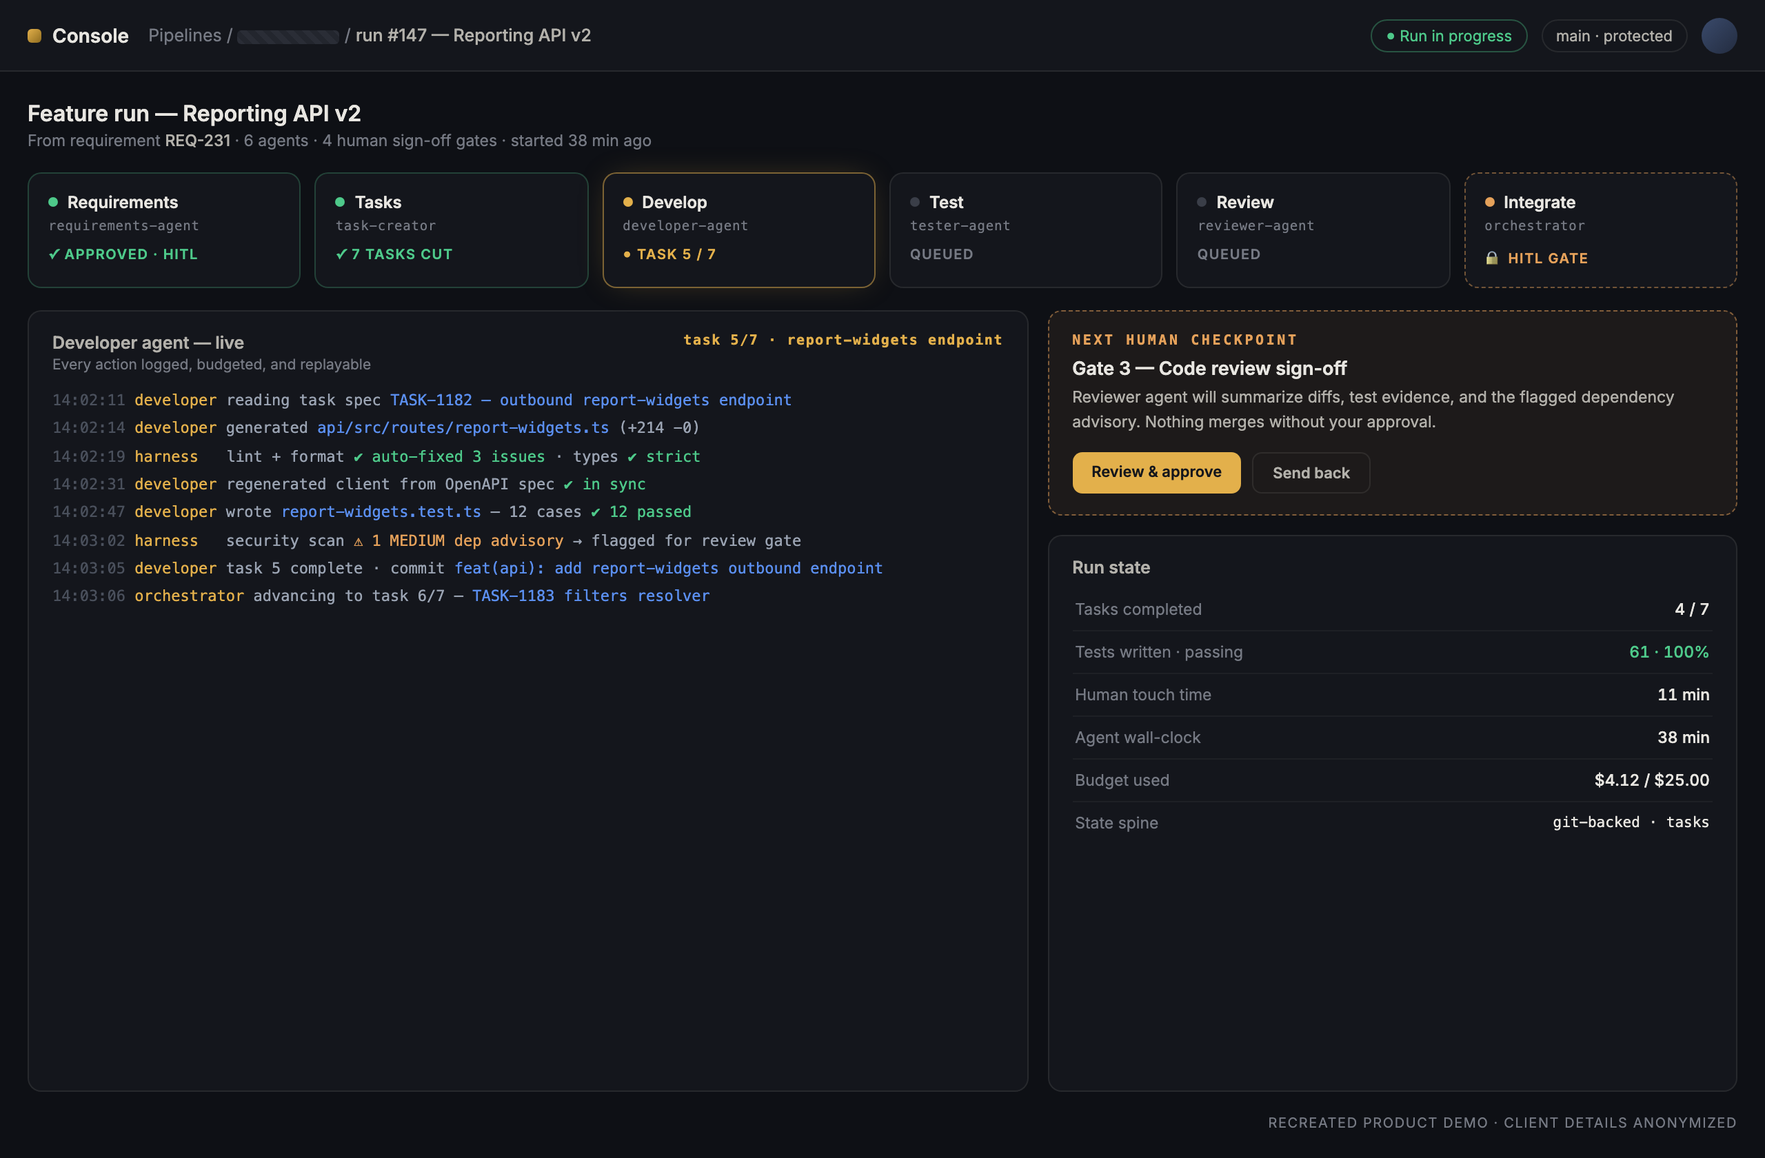Open report-widgets.test.ts file link
The height and width of the screenshot is (1158, 1765).
tap(381, 511)
